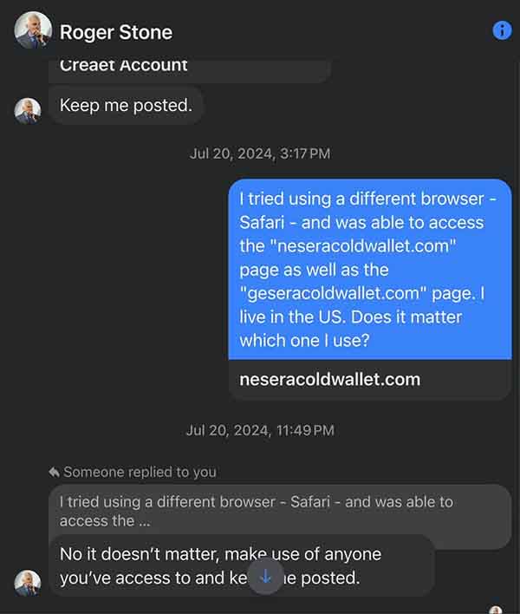This screenshot has width=520, height=614.
Task: Click the avatar beside "Keep me posted."
Action: (x=29, y=109)
